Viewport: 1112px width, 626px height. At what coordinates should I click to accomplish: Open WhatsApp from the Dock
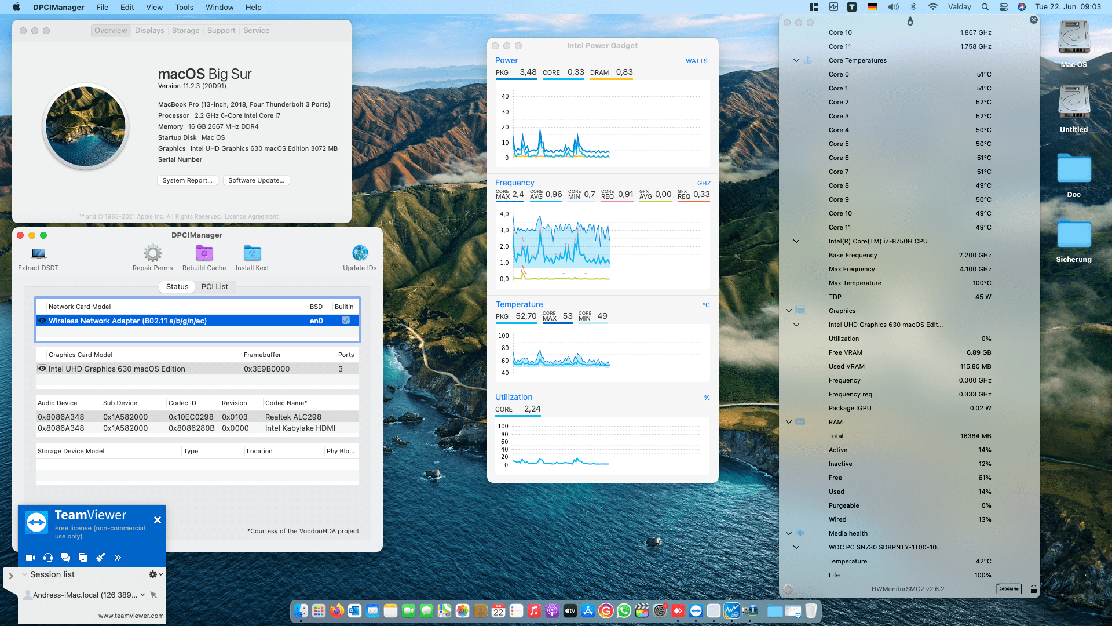coord(624,610)
